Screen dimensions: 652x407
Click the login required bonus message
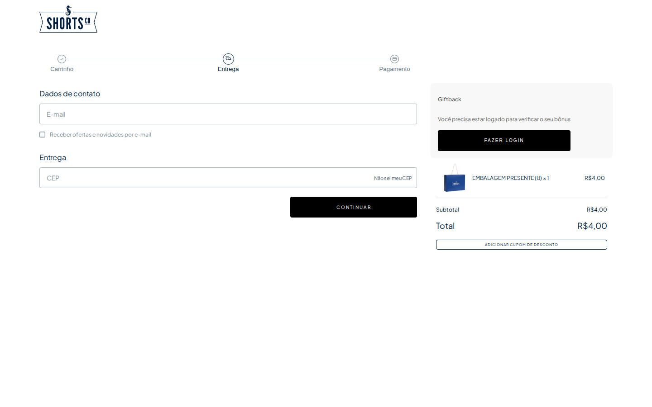[x=504, y=119]
